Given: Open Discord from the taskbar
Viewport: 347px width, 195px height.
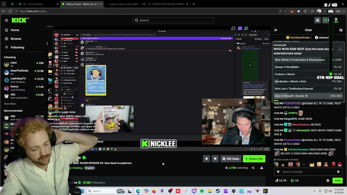Looking at the screenshot, I should (x=194, y=191).
